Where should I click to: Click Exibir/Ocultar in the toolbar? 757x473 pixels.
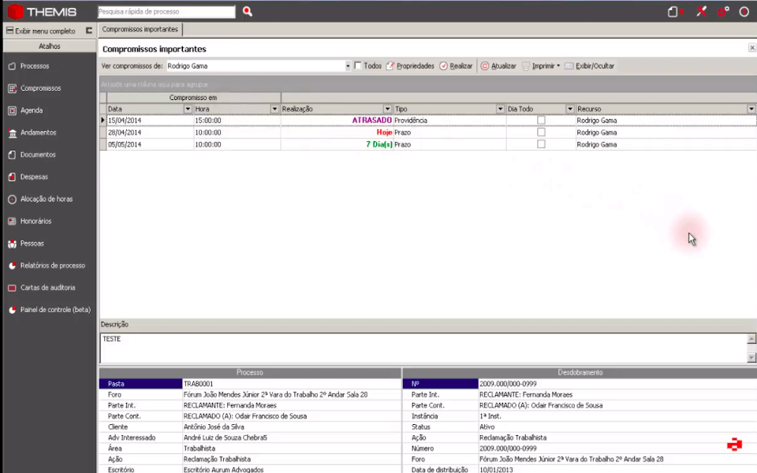(590, 66)
